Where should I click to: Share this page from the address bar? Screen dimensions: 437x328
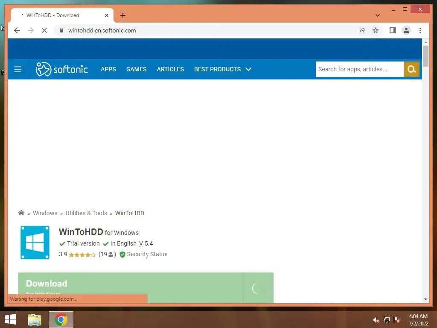pyautogui.click(x=362, y=30)
